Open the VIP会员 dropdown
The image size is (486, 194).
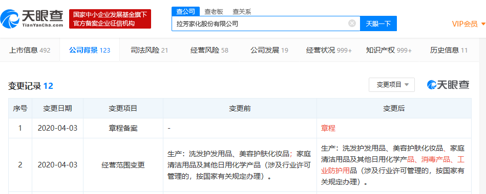tap(469, 24)
